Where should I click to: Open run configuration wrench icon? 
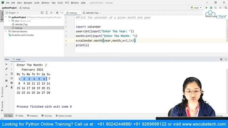pyautogui.click(x=6, y=69)
